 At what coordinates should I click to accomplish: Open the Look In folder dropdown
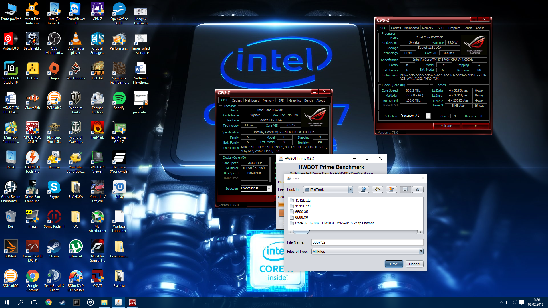[x=351, y=189]
